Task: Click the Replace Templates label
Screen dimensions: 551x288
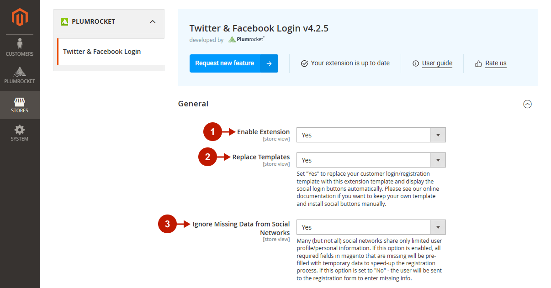Action: (261, 157)
